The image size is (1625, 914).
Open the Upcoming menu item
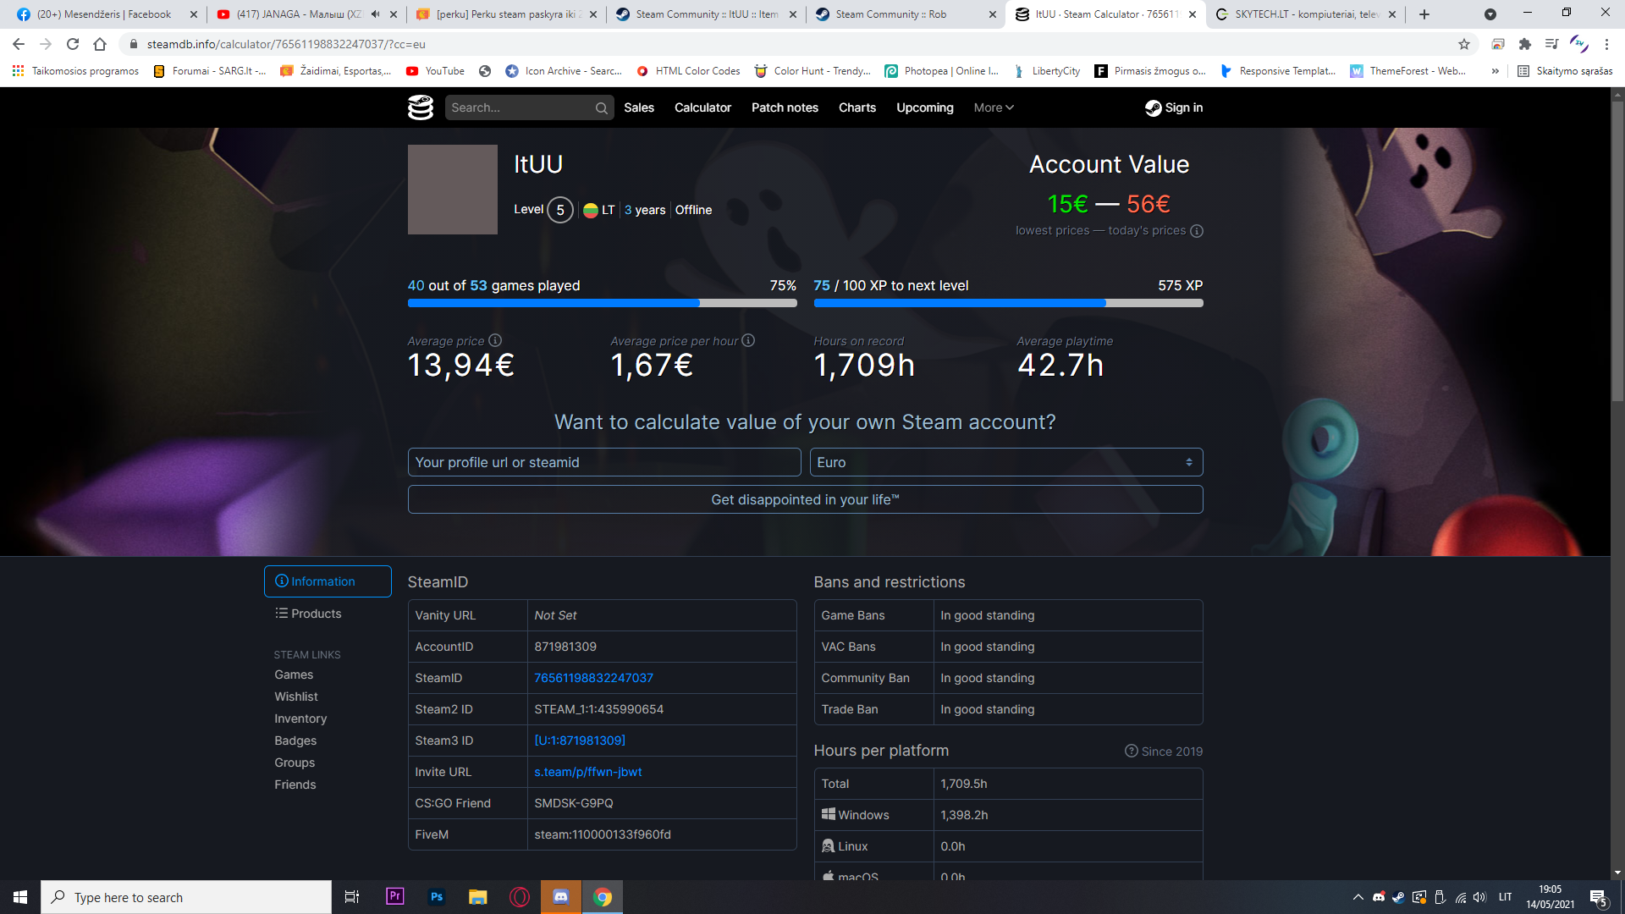pyautogui.click(x=925, y=107)
